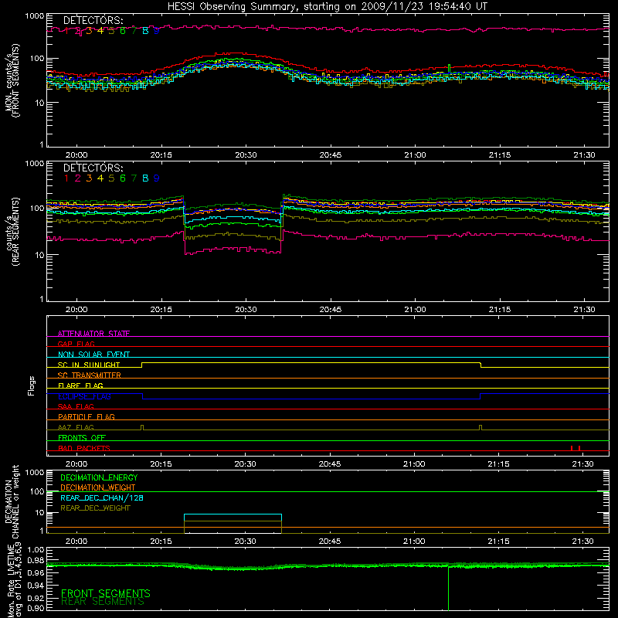
Task: Select blue detector number 9 in rear segments legend
Action: click(157, 178)
